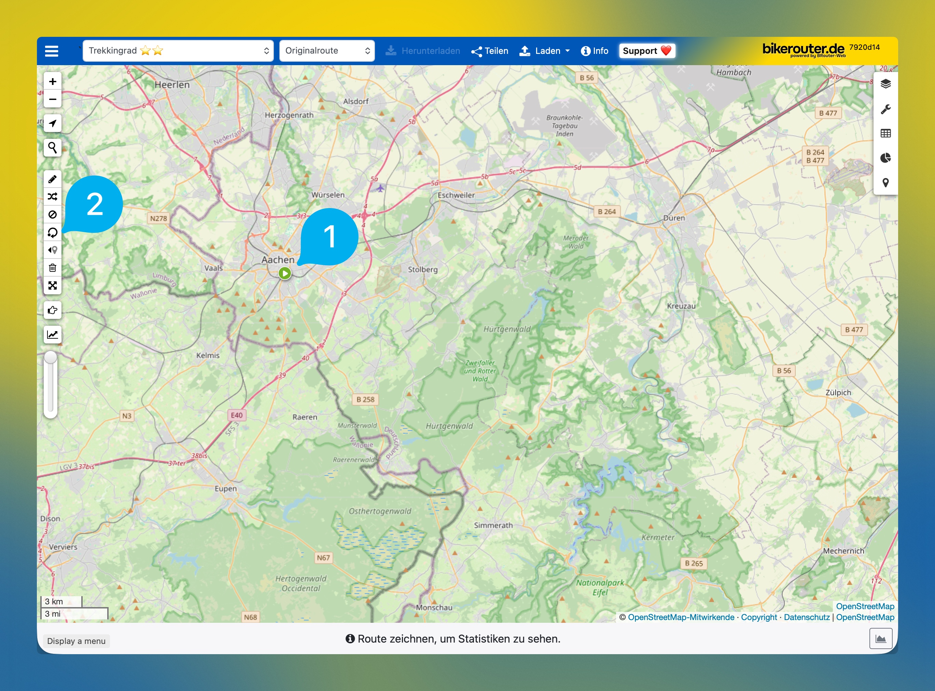Open the layers panel icon
The height and width of the screenshot is (691, 935).
885,84
